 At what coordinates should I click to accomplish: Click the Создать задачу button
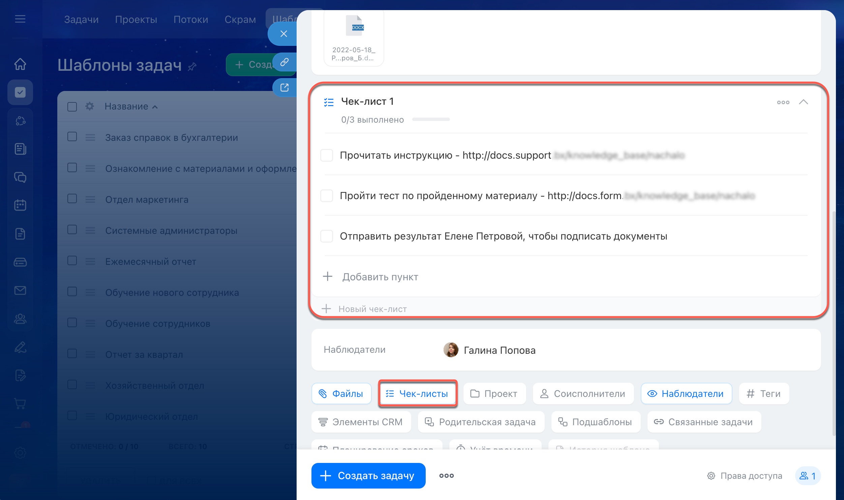368,476
